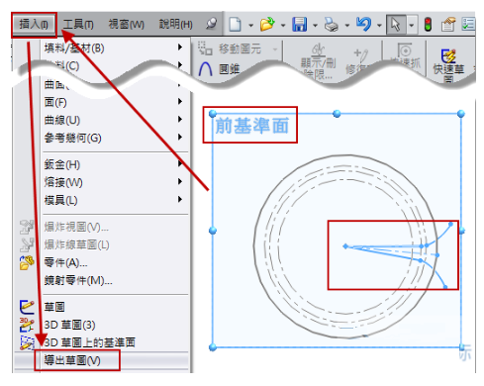Screen dimensions: 484x386
Task: Click the Save floppy disk icon
Action: coord(299,25)
